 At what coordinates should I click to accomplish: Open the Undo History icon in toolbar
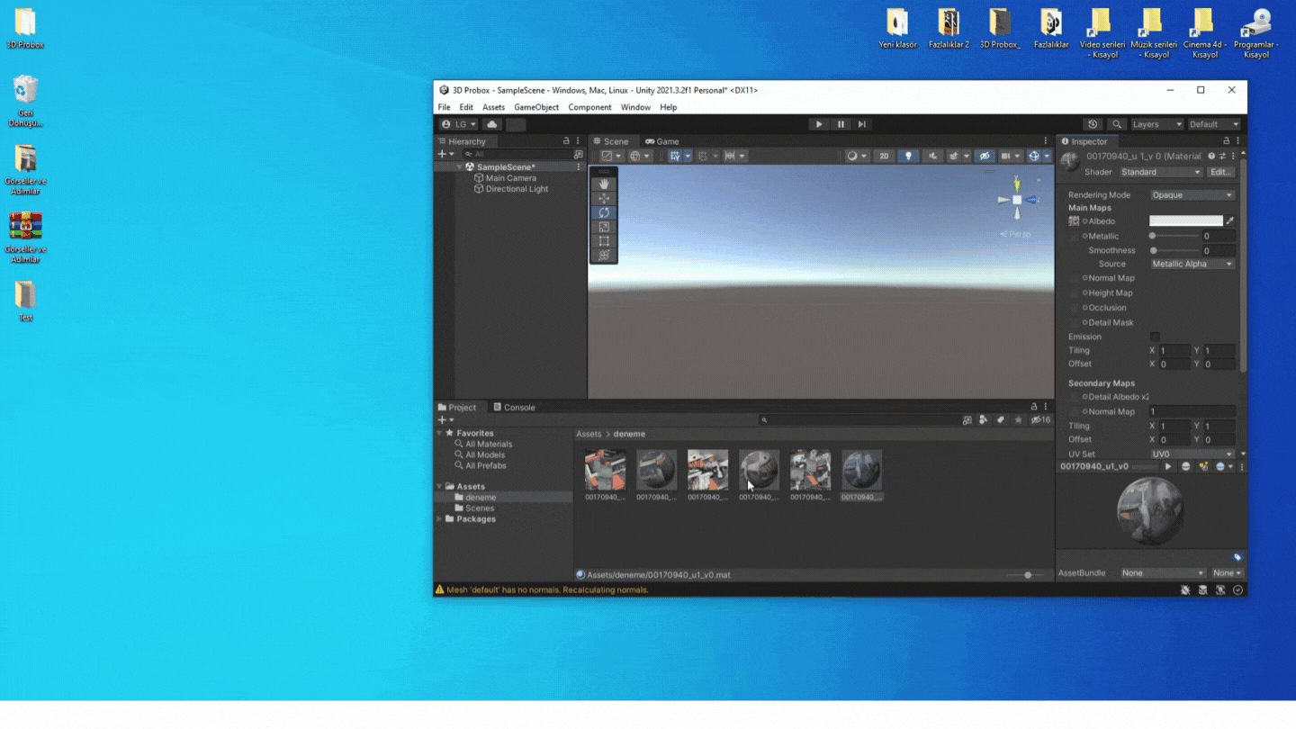point(1093,124)
